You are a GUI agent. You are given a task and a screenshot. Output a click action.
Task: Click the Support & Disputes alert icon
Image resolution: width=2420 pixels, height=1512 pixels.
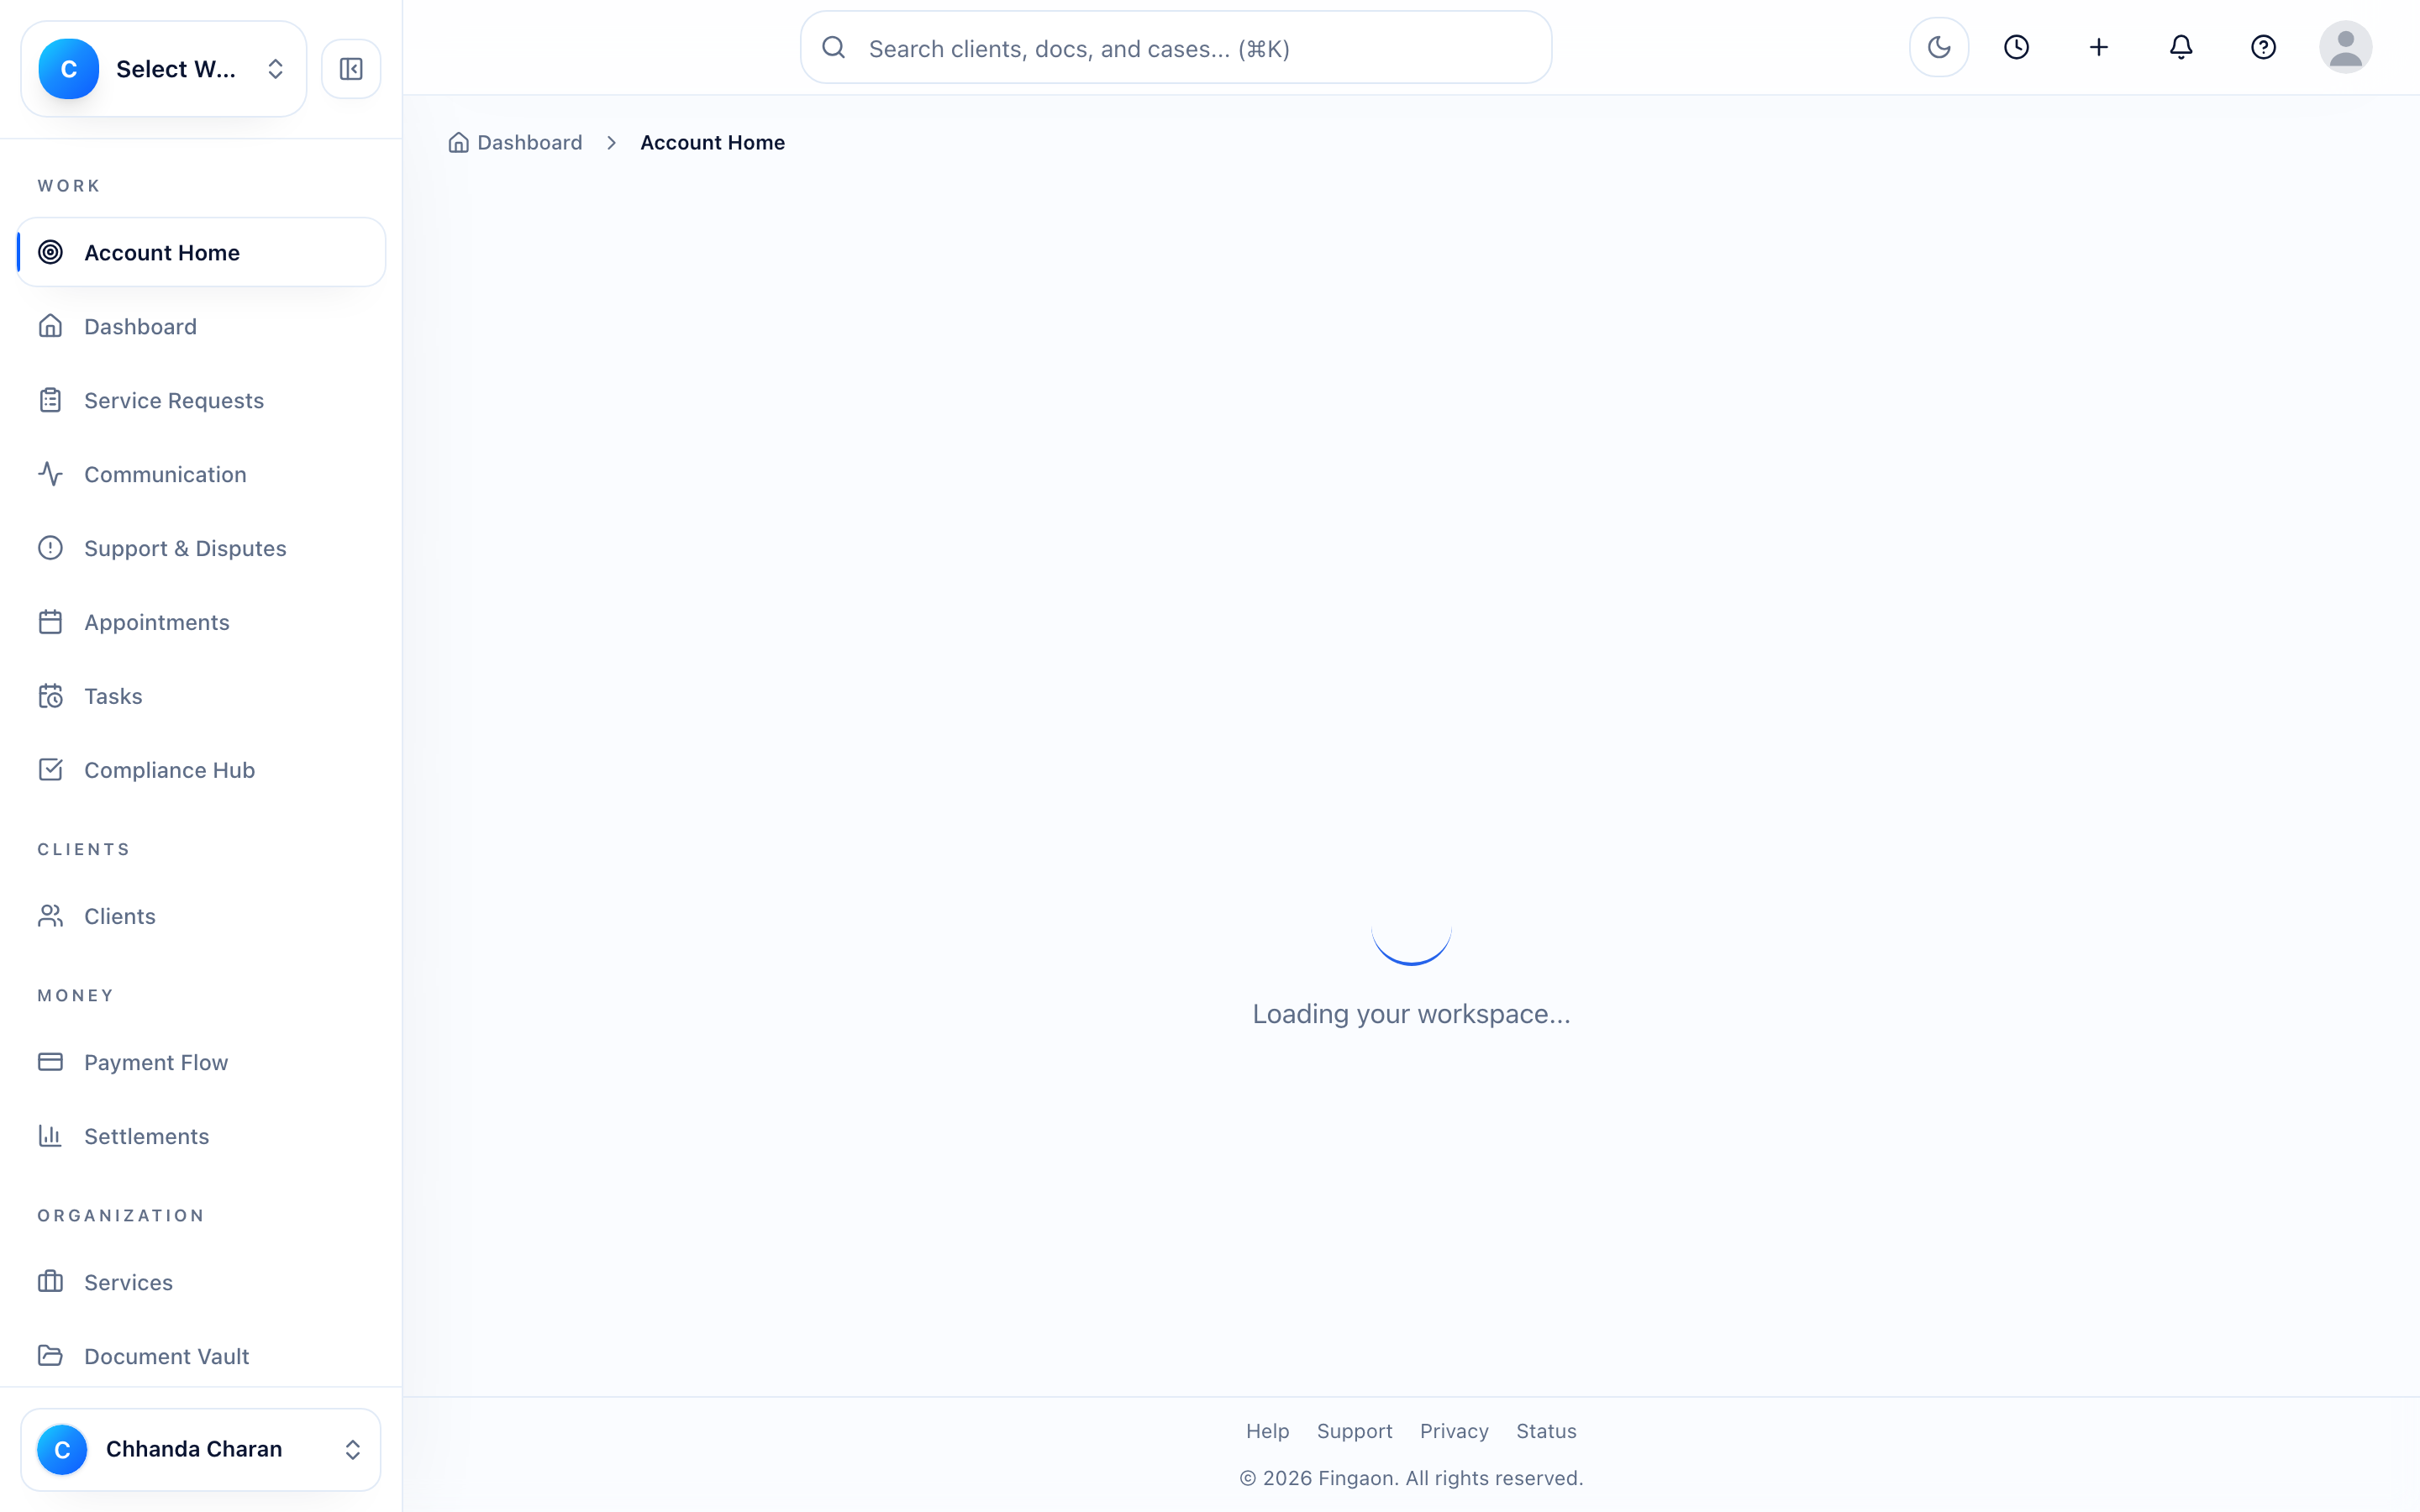coord(50,548)
